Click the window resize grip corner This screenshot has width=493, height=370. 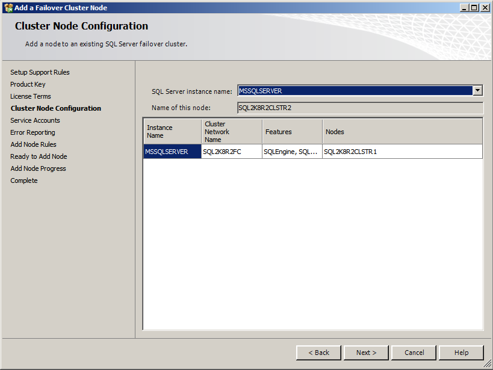488,364
